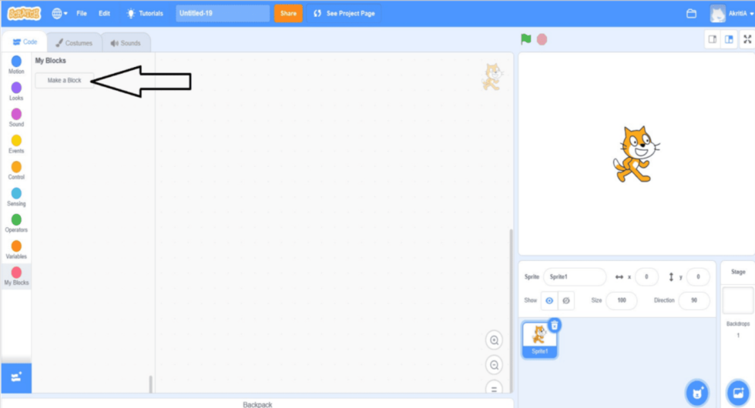This screenshot has width=755, height=408.
Task: Click the Size field showing 100
Action: coord(622,300)
